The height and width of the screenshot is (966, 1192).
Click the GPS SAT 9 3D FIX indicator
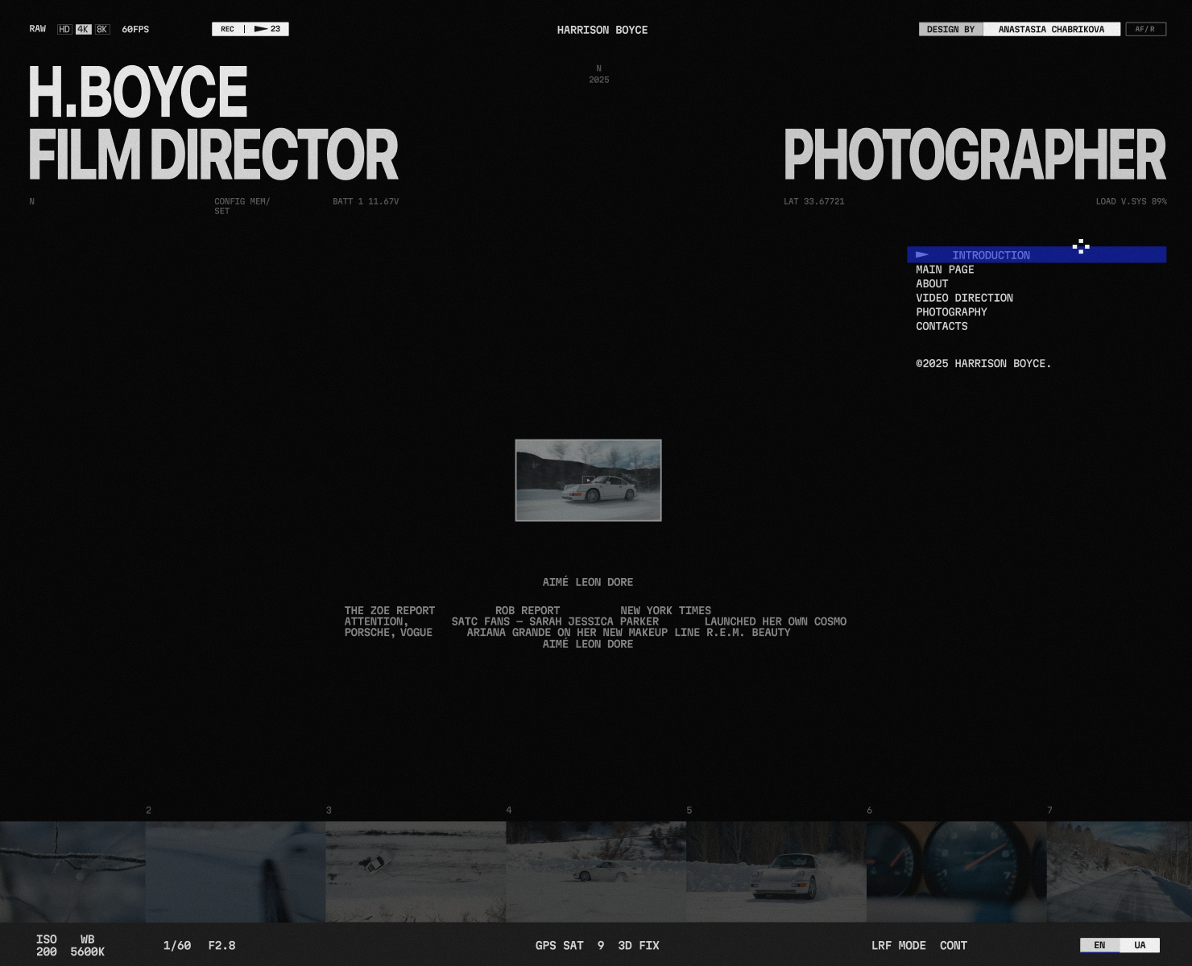coord(598,945)
